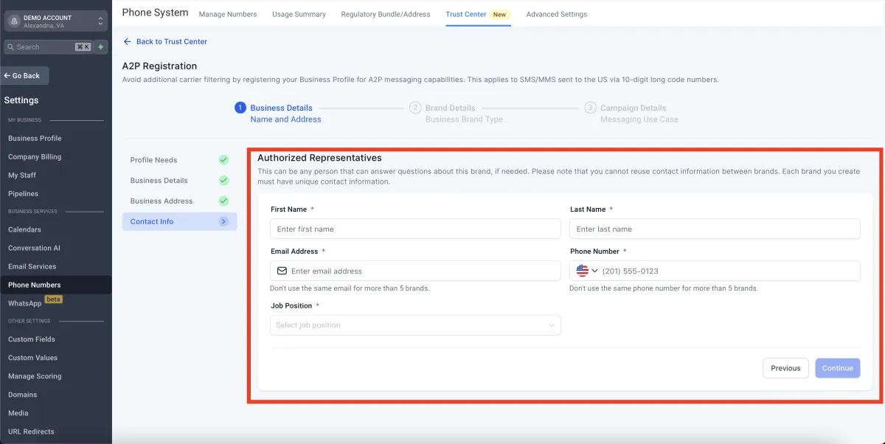
Task: Open Pipelines in sidebar
Action: tap(23, 193)
